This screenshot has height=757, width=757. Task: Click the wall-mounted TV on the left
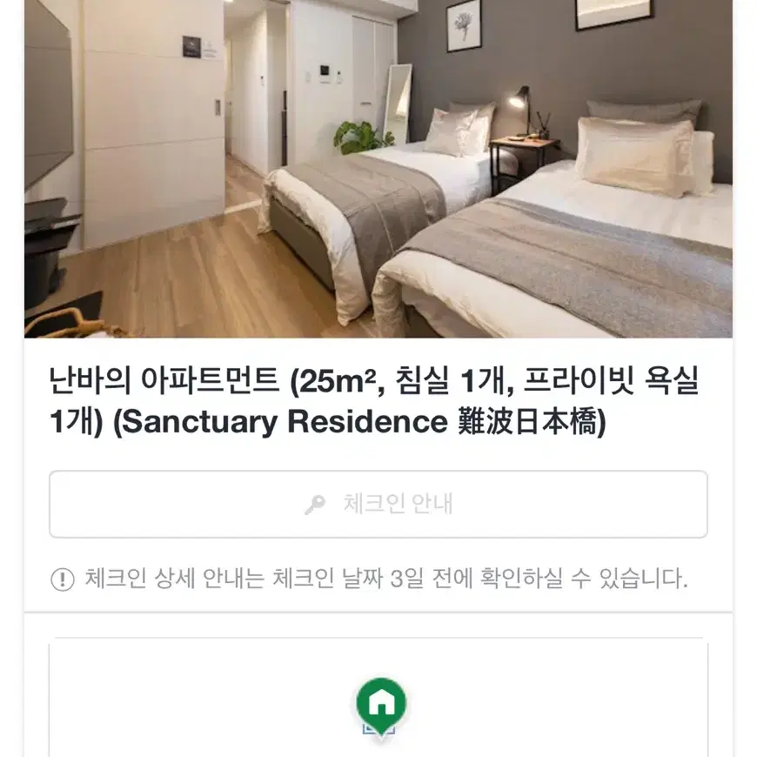48,97
